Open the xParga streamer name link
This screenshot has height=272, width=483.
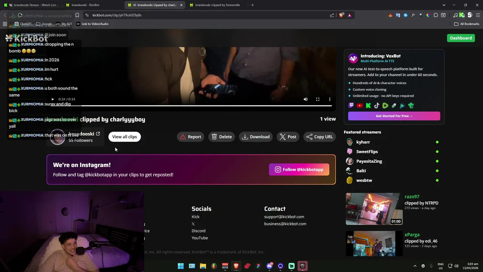pyautogui.click(x=412, y=235)
